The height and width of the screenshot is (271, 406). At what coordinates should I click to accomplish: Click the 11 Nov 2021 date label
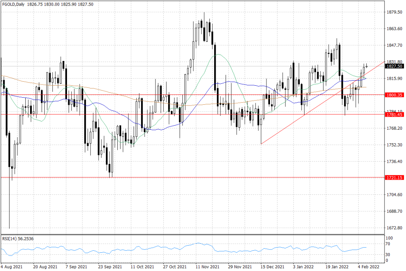(207, 267)
